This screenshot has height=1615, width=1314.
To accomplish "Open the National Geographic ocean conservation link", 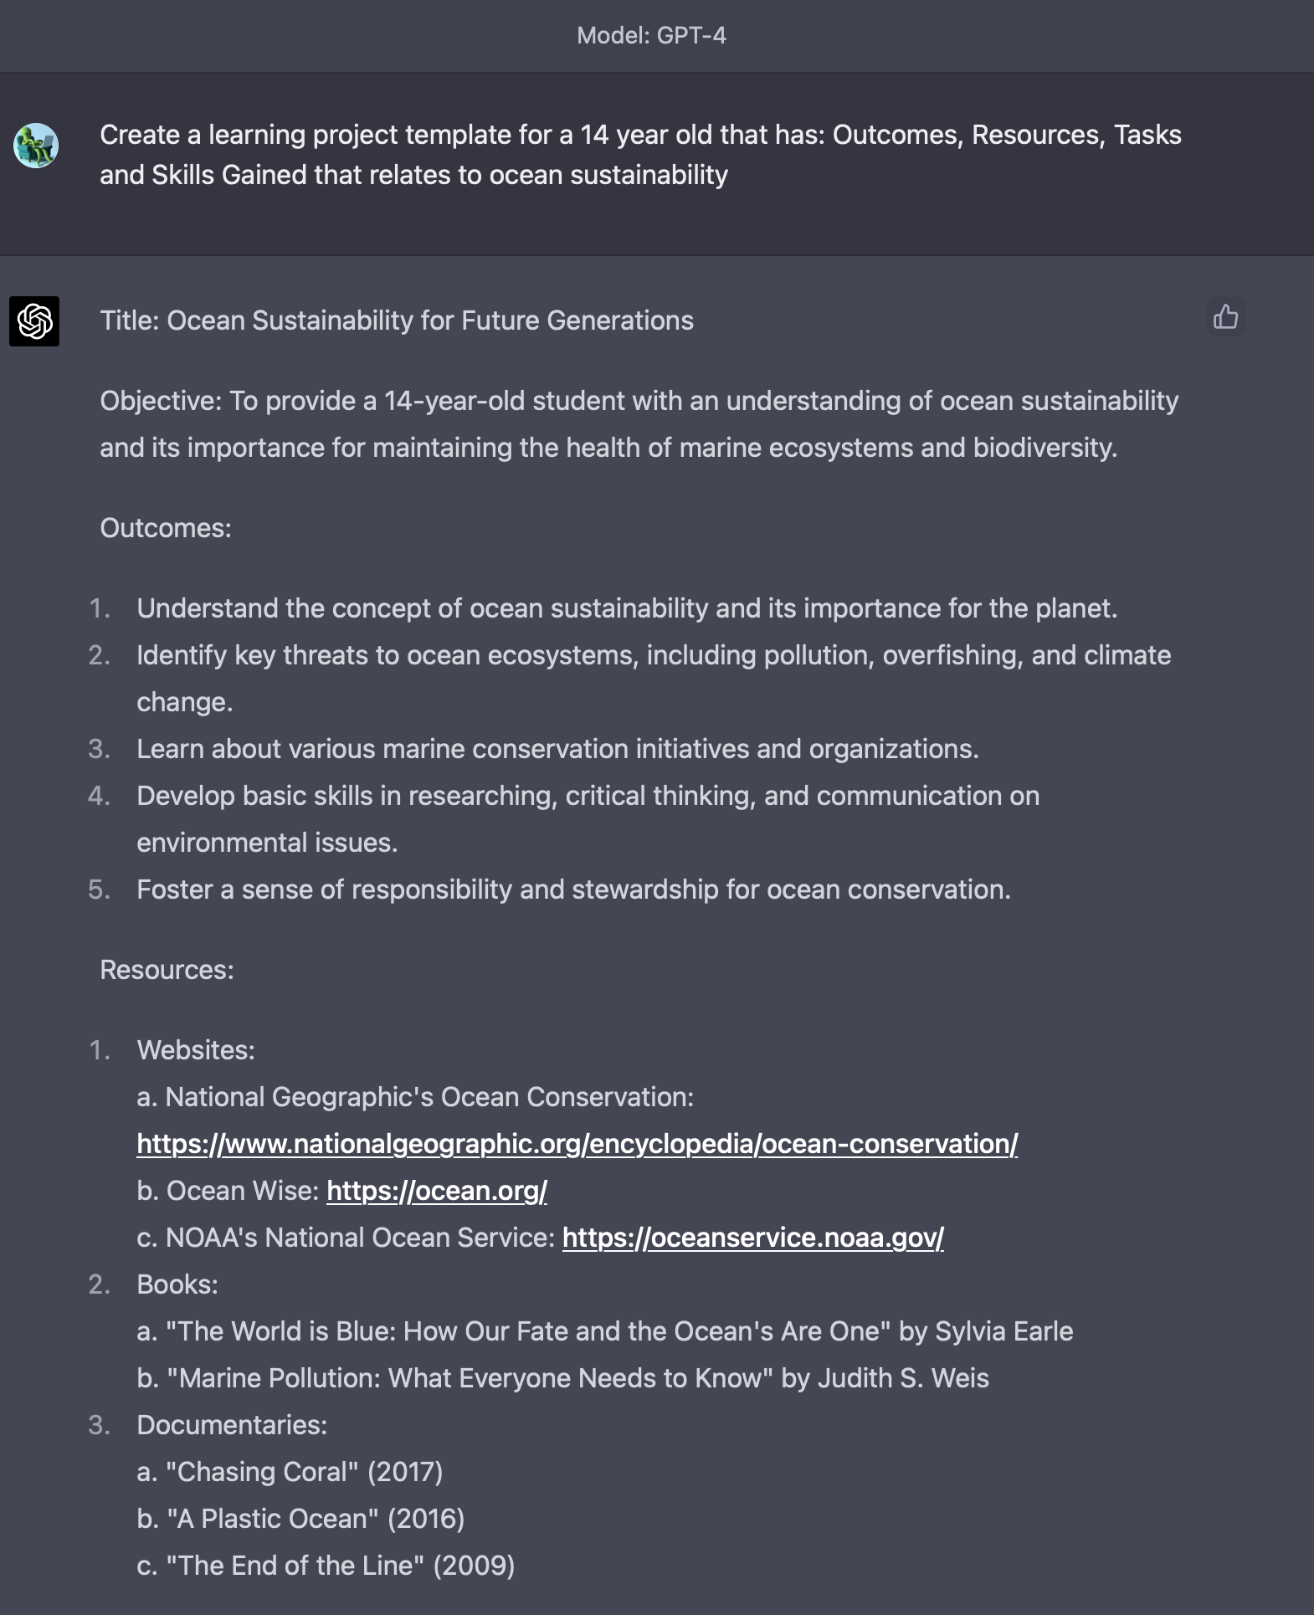I will pyautogui.click(x=577, y=1144).
